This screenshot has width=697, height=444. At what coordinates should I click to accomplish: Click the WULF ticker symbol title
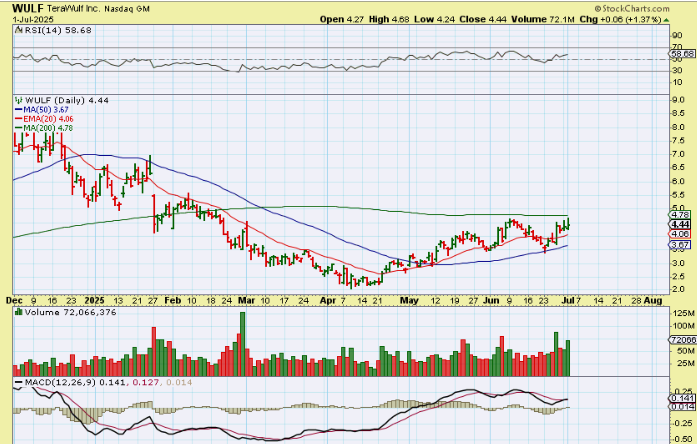click(x=28, y=8)
